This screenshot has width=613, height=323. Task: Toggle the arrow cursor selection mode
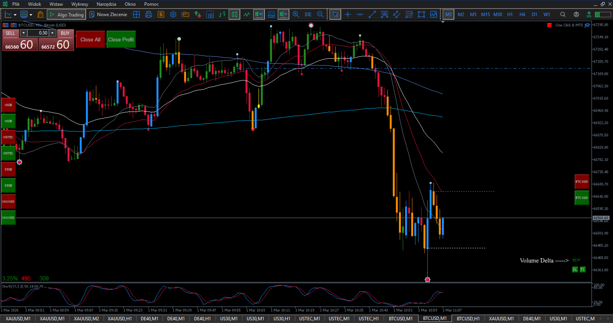335,15
